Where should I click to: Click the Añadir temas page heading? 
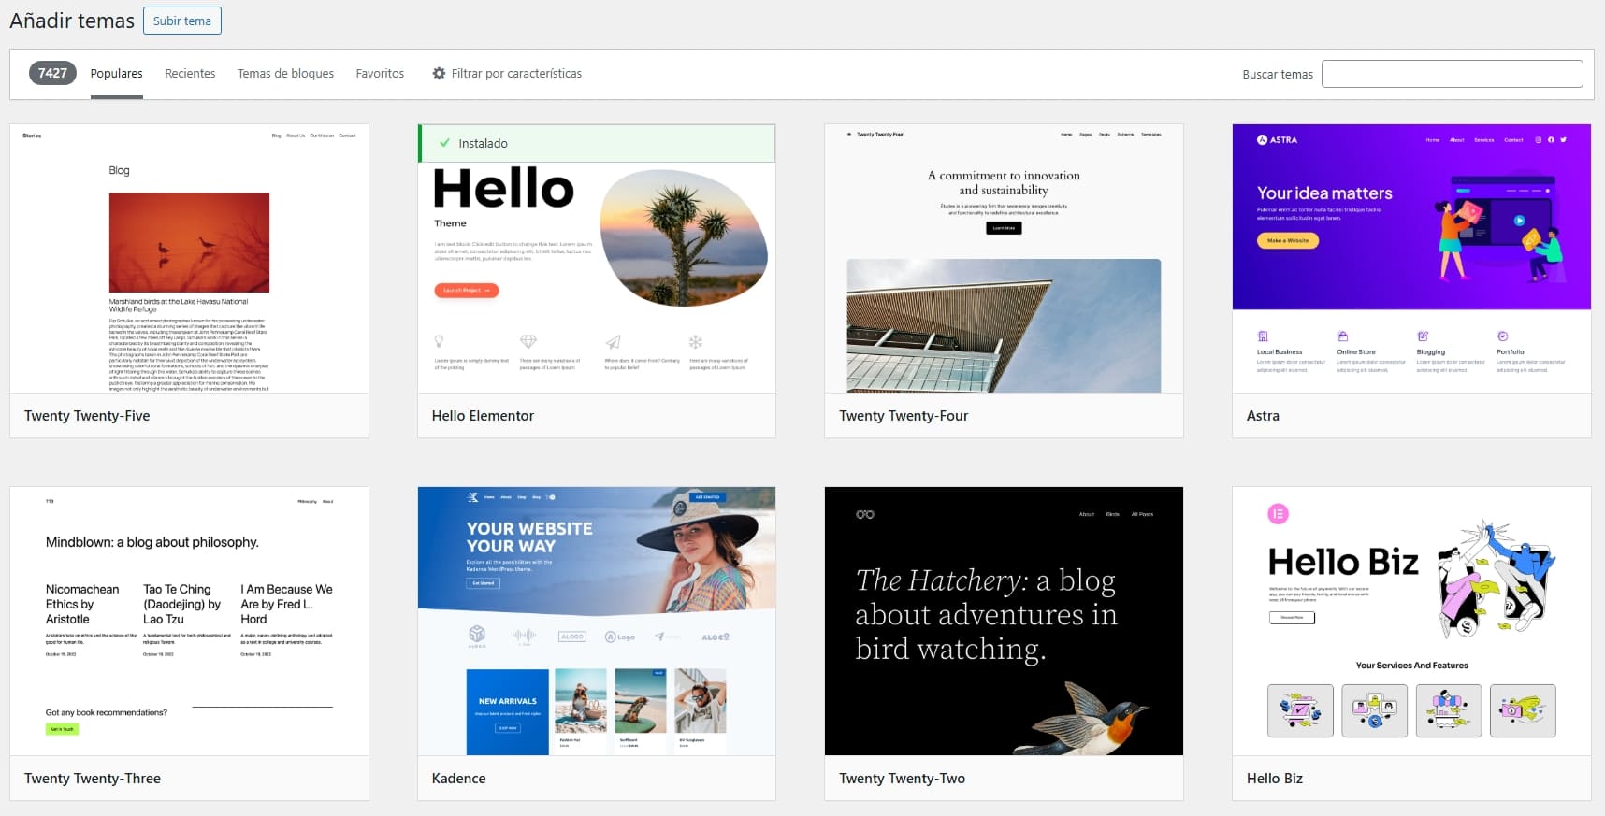coord(72,21)
